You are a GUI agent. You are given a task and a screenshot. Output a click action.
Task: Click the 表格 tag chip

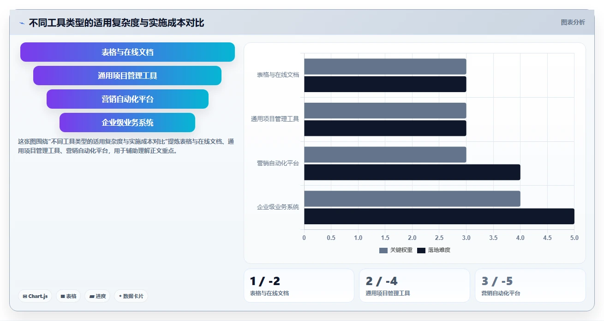[x=68, y=296]
